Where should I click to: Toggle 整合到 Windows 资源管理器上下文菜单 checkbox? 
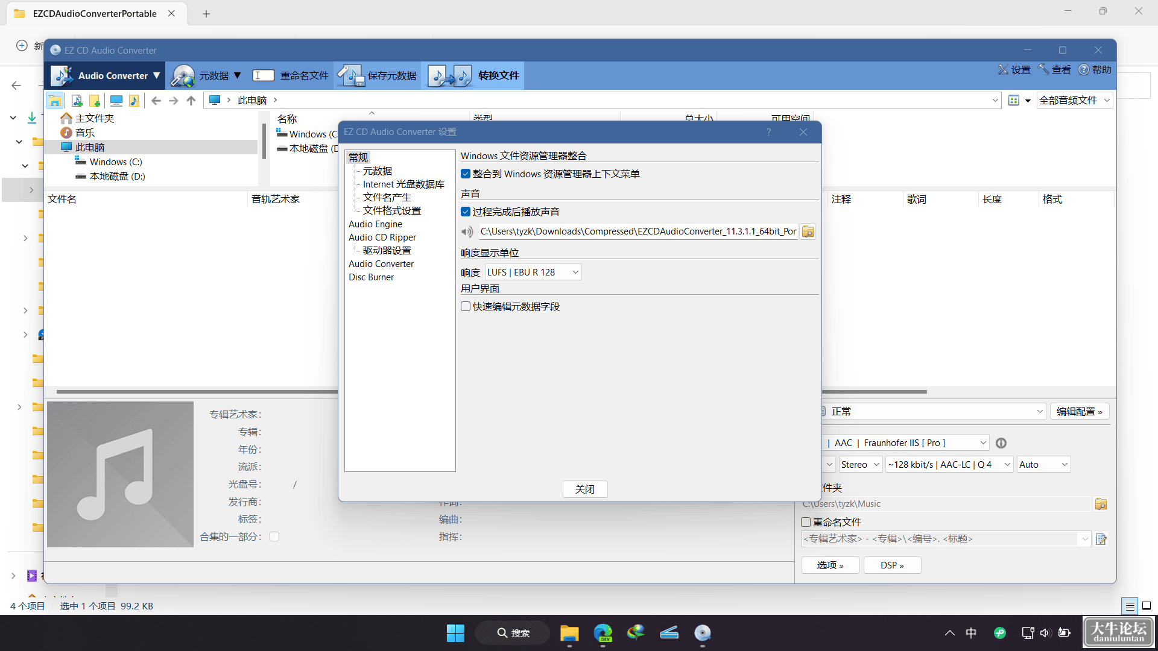click(x=466, y=174)
